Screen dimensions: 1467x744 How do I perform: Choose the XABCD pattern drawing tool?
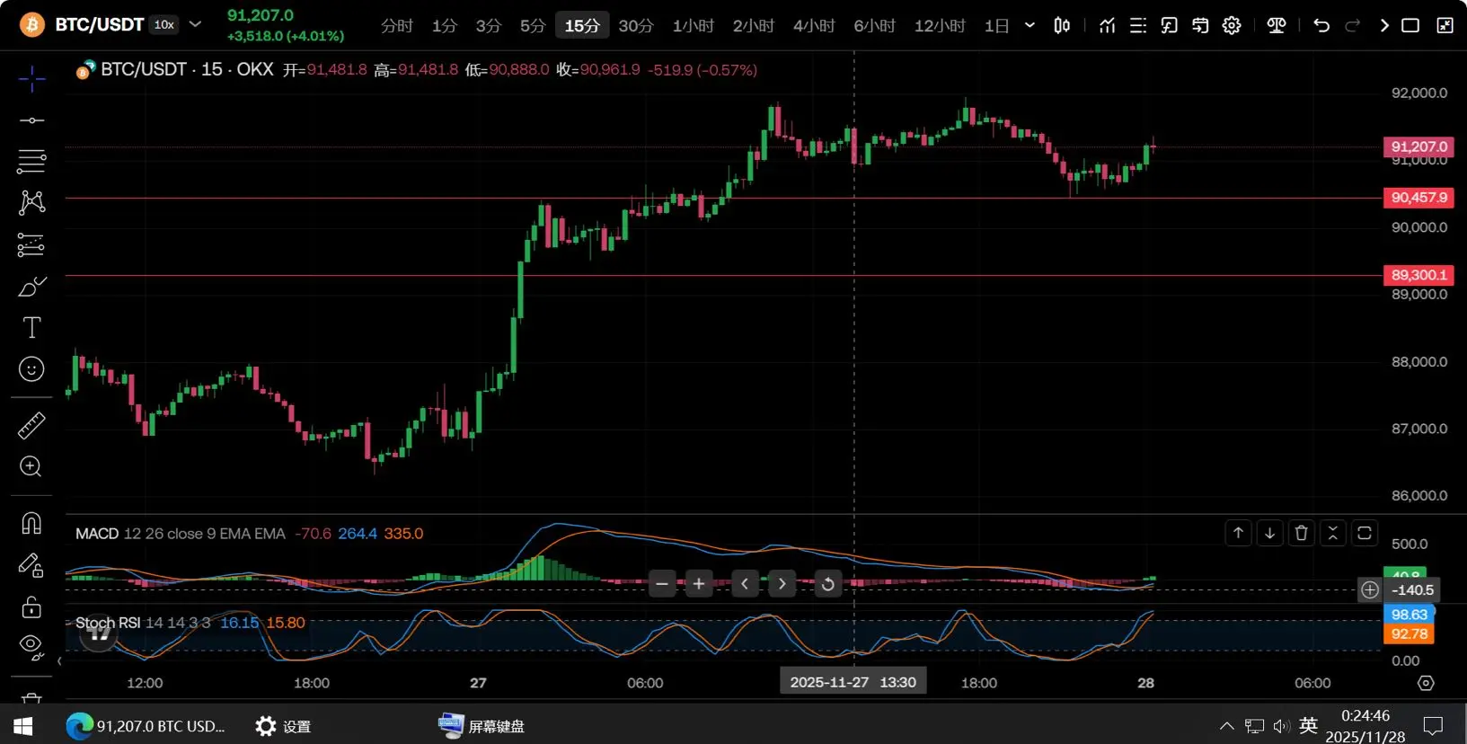pyautogui.click(x=31, y=202)
